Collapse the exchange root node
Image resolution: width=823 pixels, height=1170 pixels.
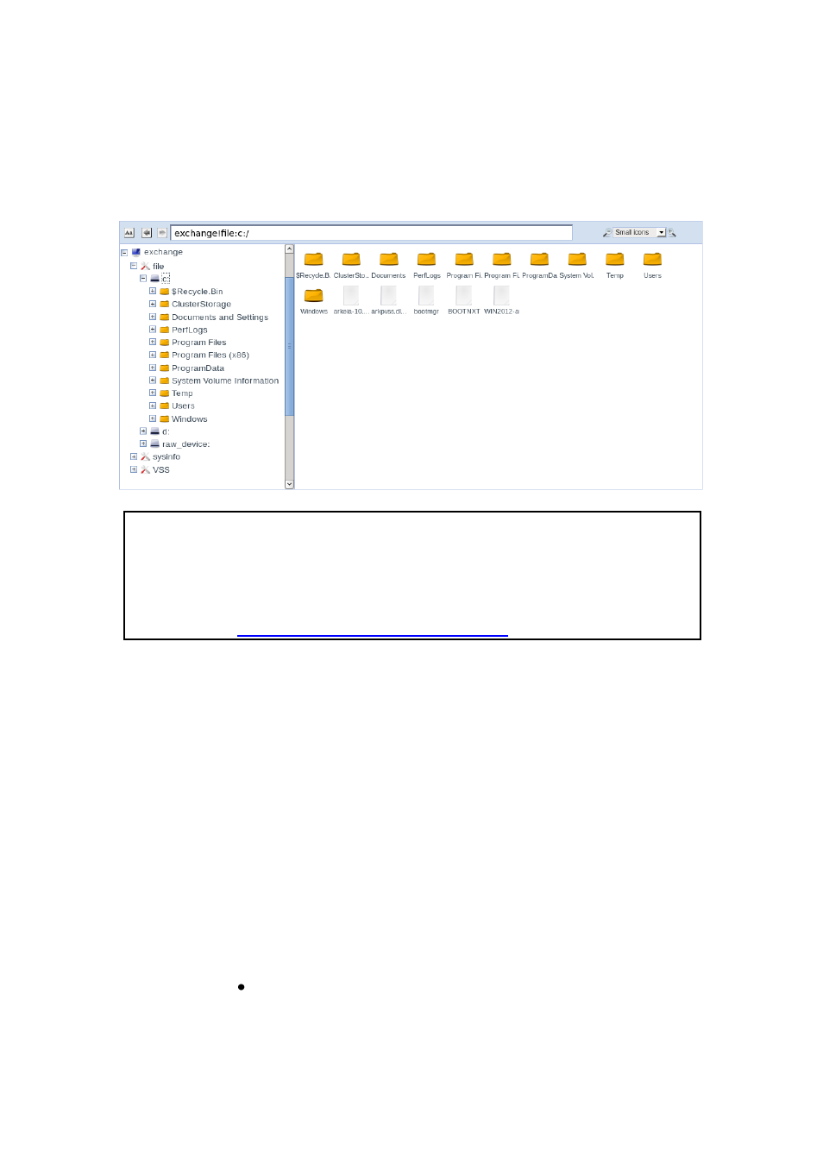[x=124, y=253]
